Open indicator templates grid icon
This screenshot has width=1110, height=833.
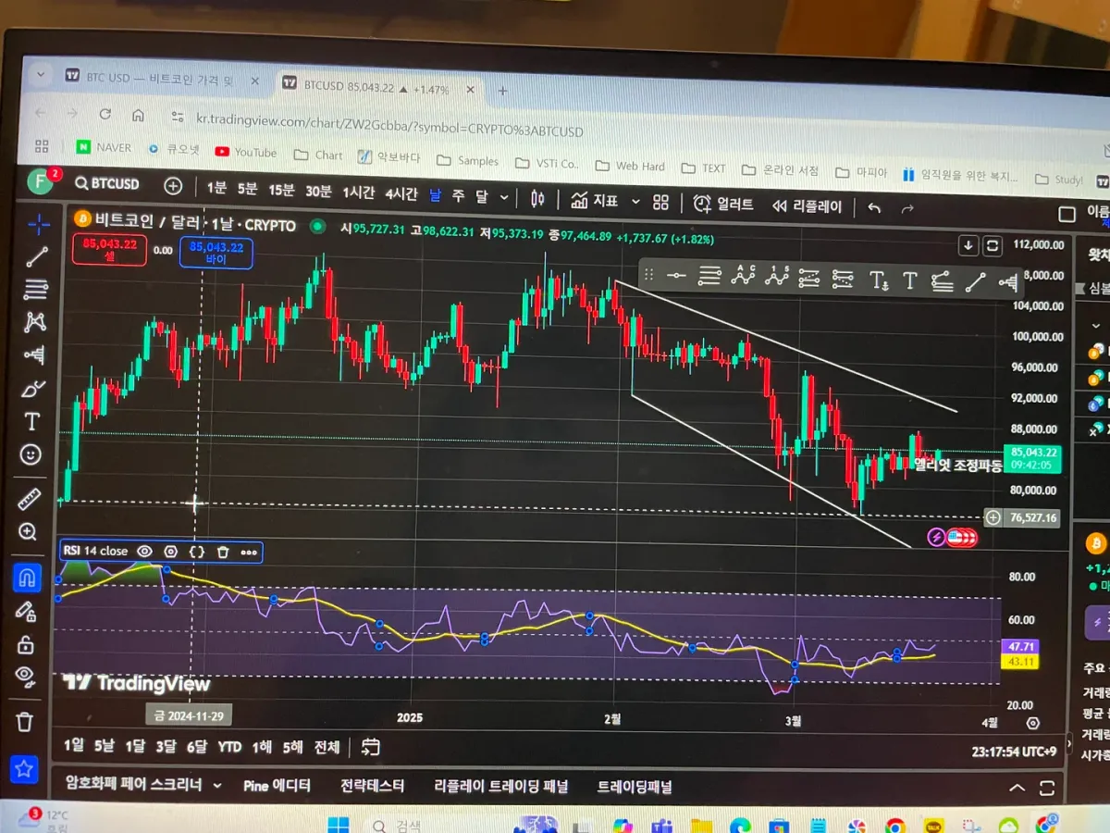tap(660, 202)
